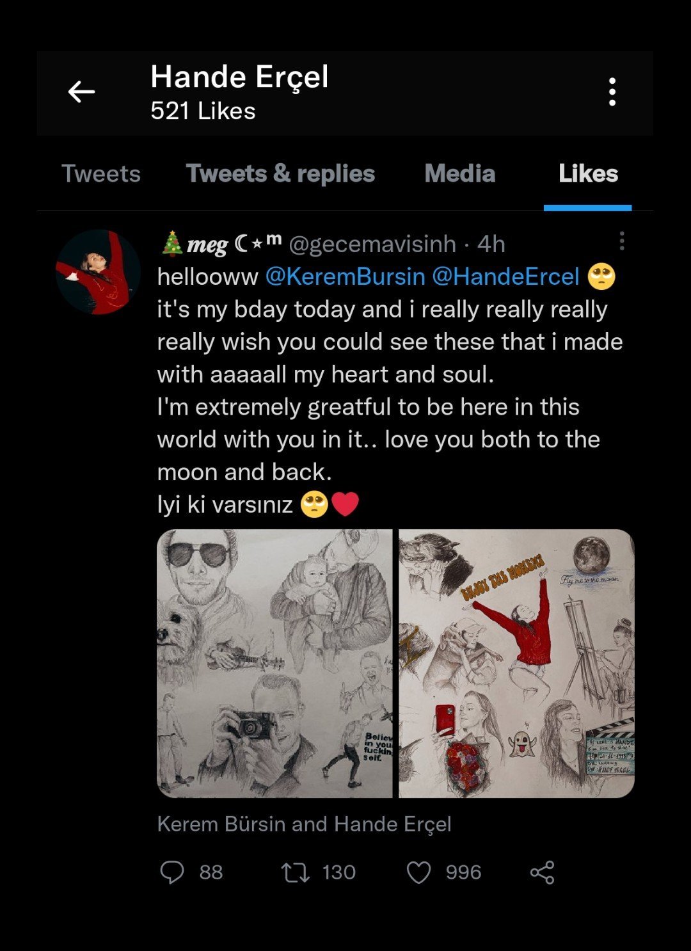Open meg's profile avatar

(98, 273)
